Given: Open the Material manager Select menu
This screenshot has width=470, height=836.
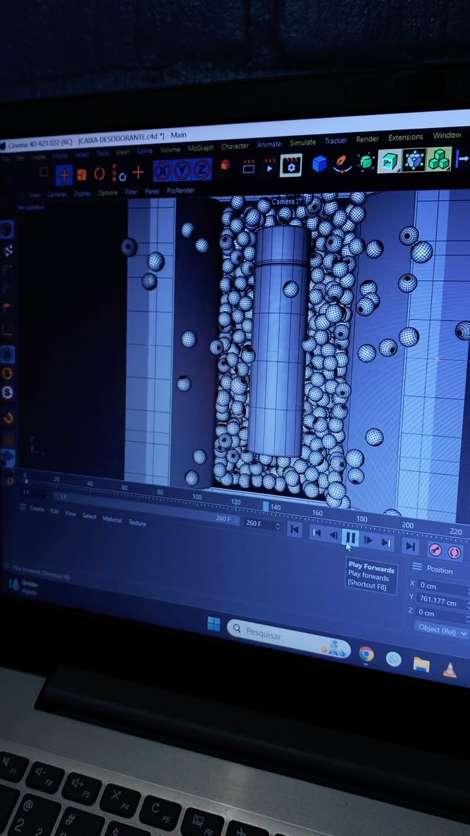Looking at the screenshot, I should tap(89, 517).
